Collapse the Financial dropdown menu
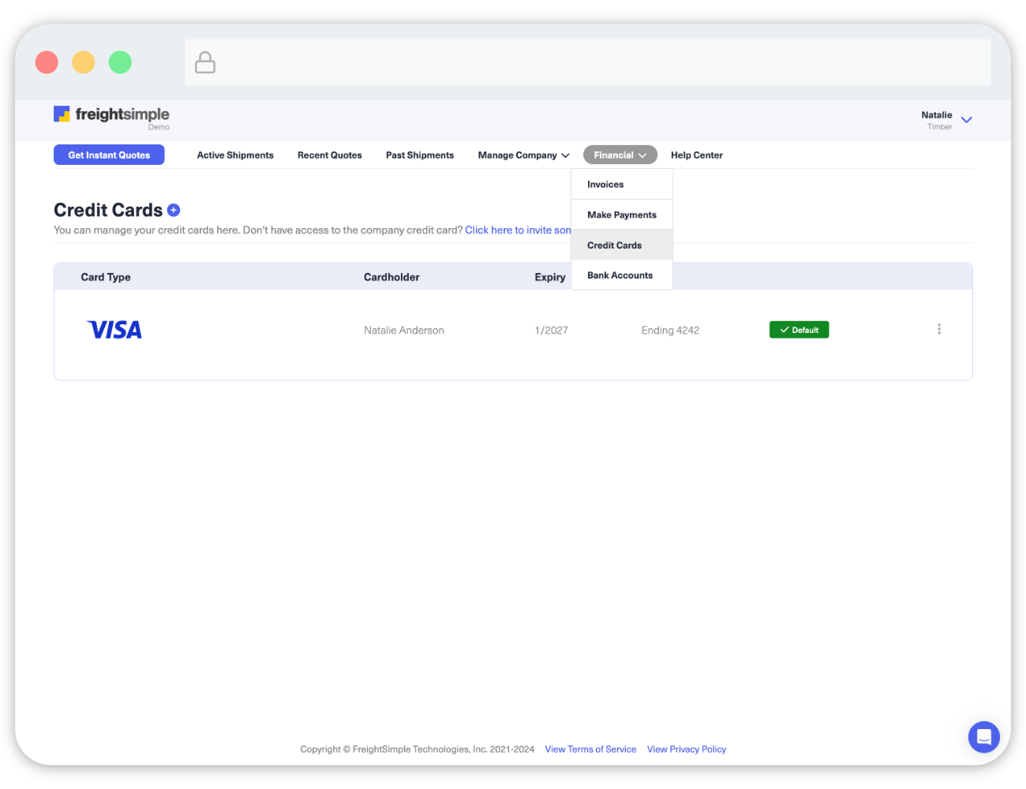Viewport: 1026px width, 789px height. point(620,155)
